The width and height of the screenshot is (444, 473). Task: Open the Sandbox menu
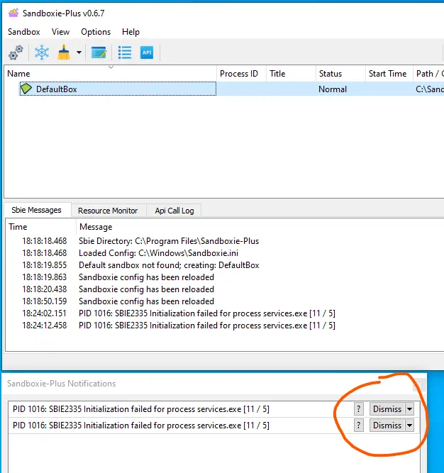click(x=24, y=32)
